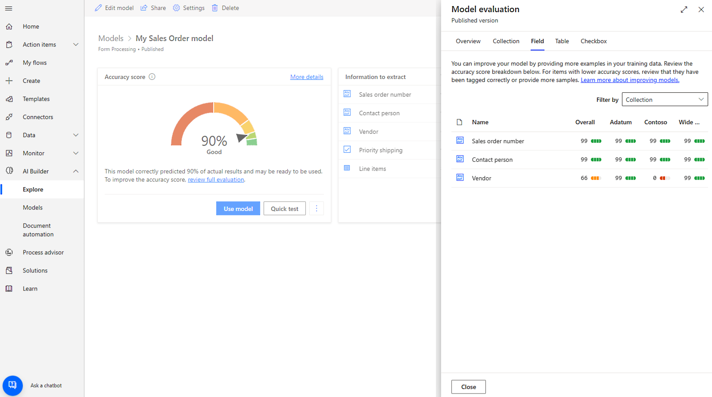
Task: Expand the Data section
Action: click(x=76, y=135)
